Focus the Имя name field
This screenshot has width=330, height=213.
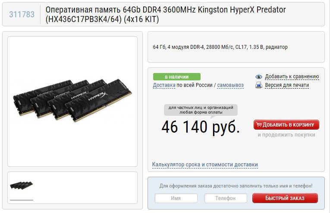pos(176,198)
